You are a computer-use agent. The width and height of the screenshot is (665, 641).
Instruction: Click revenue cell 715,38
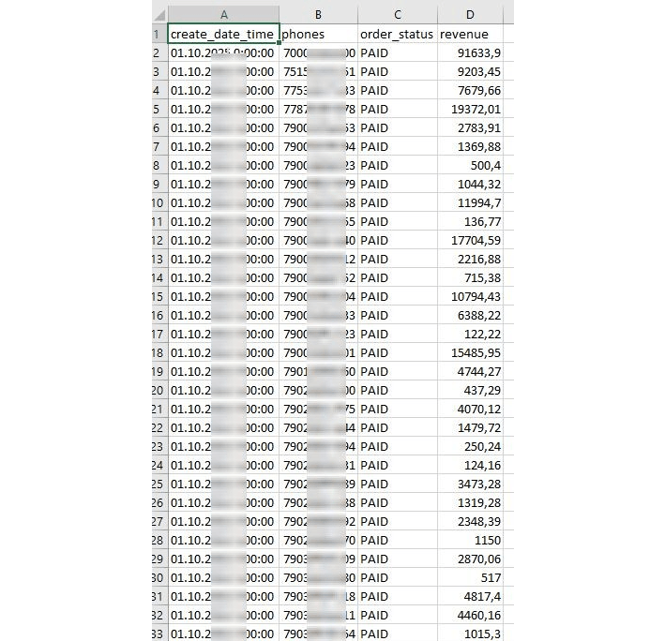tap(470, 278)
